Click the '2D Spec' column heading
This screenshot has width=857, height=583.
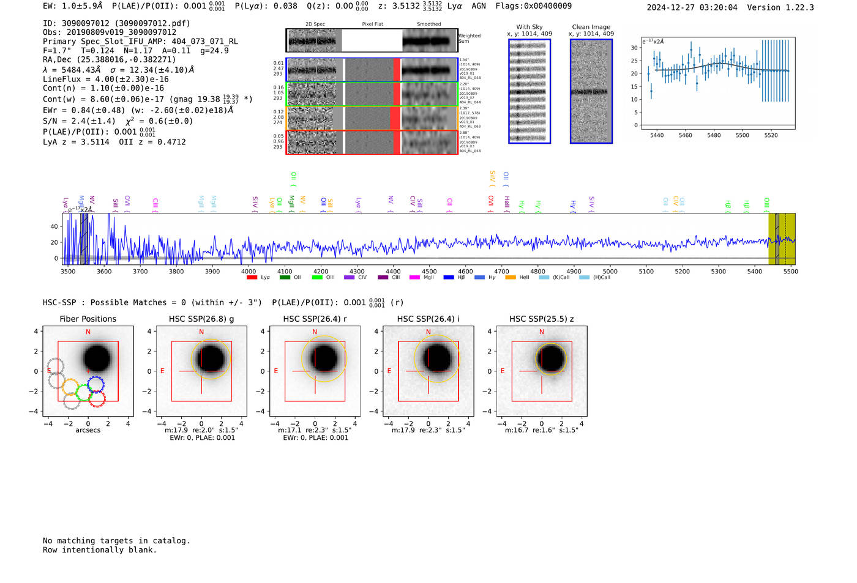point(315,24)
